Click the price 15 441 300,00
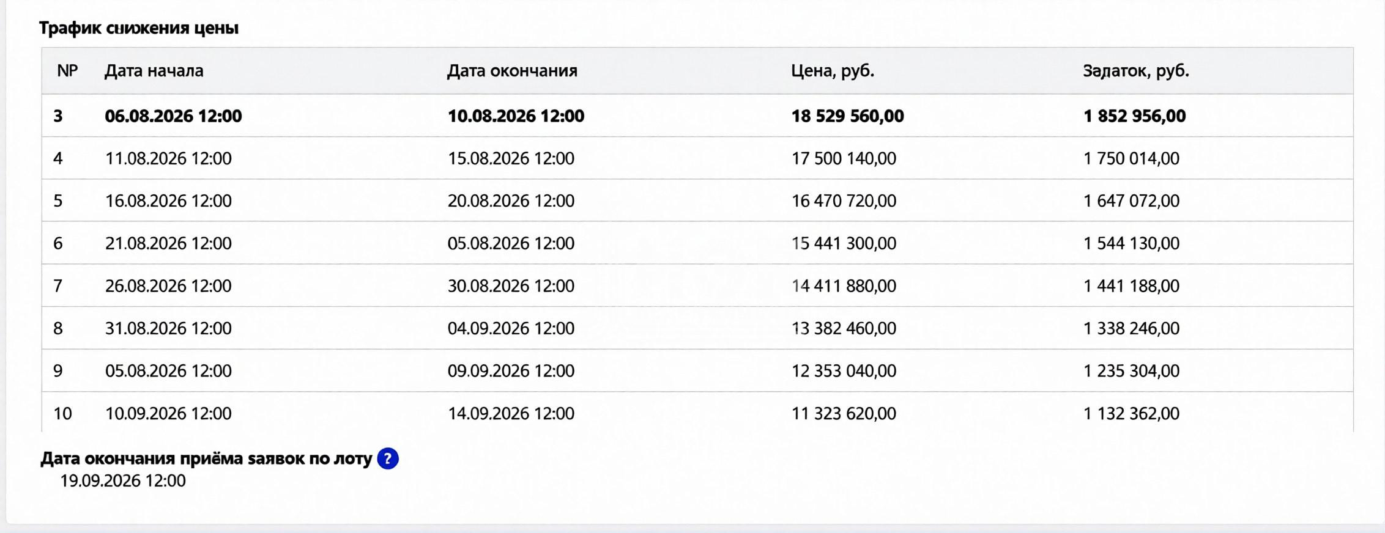 click(x=844, y=243)
